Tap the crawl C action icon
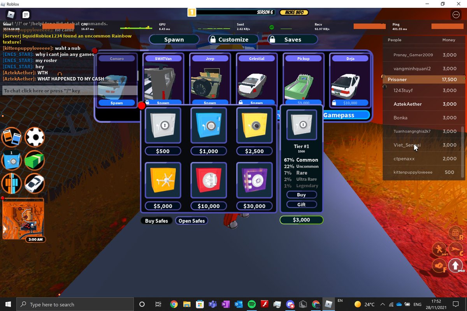Viewport: 467px width, 311px height. 456,249
